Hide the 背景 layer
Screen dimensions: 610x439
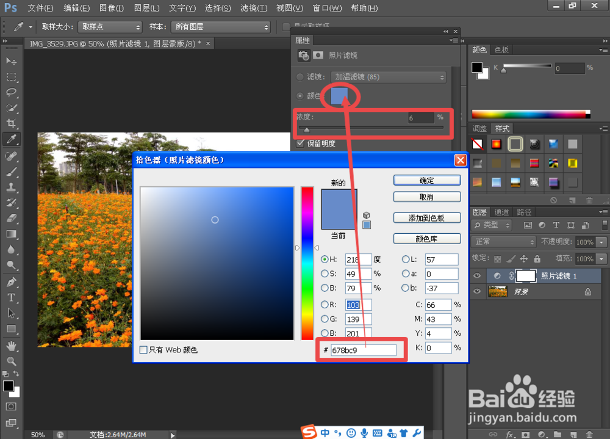(x=478, y=291)
